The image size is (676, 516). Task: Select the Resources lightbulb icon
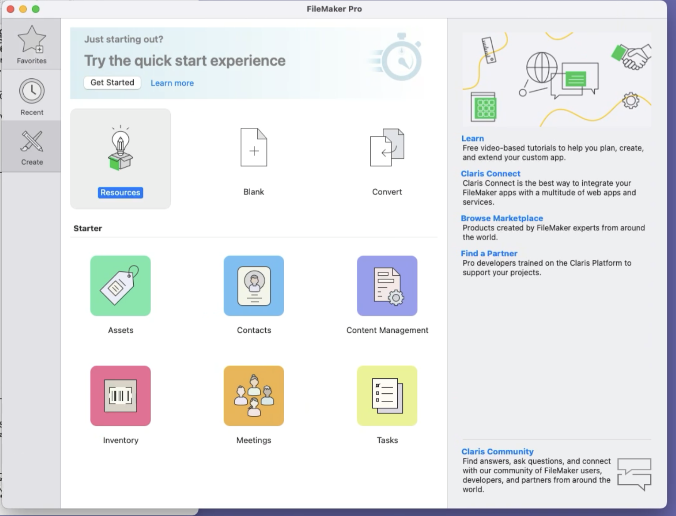click(x=120, y=147)
